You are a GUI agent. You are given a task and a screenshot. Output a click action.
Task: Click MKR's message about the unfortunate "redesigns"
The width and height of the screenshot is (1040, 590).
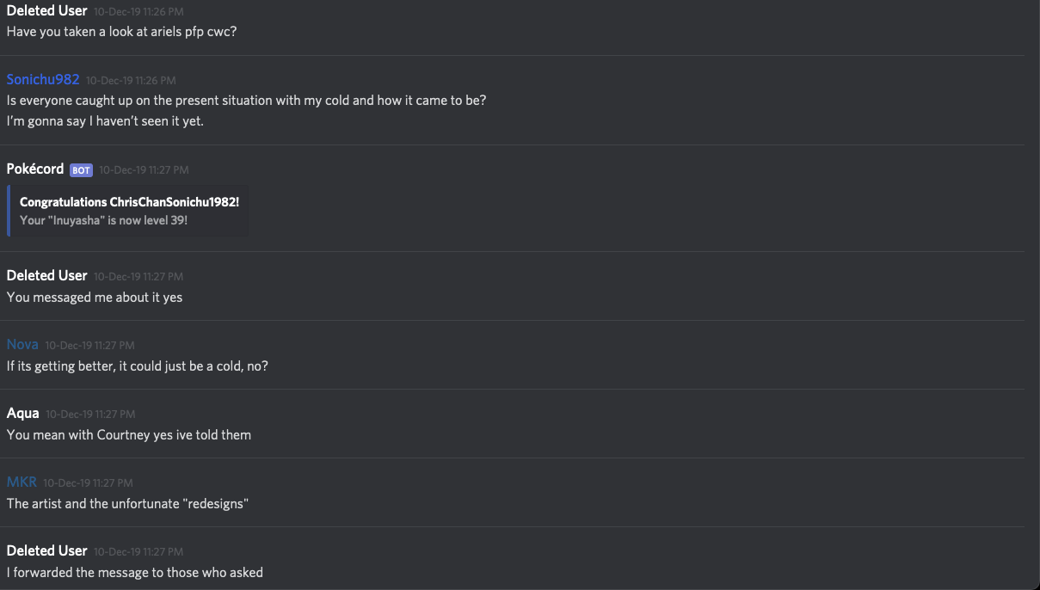click(x=127, y=503)
